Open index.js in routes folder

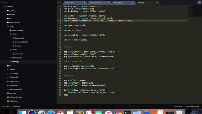pyautogui.click(x=18, y=46)
